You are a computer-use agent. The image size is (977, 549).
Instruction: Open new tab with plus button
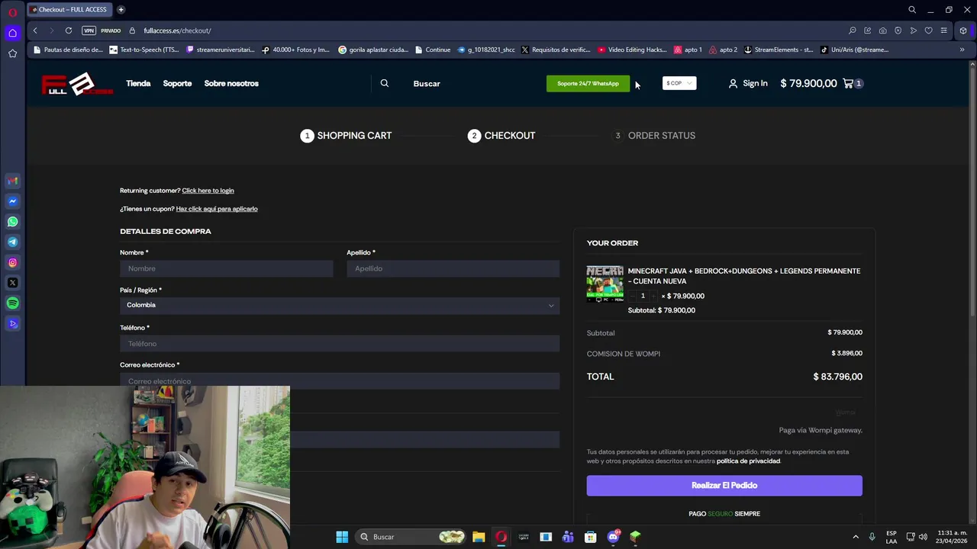(x=121, y=9)
